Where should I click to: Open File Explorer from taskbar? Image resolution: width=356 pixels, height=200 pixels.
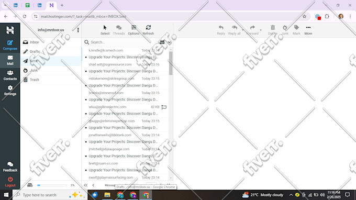107,195
